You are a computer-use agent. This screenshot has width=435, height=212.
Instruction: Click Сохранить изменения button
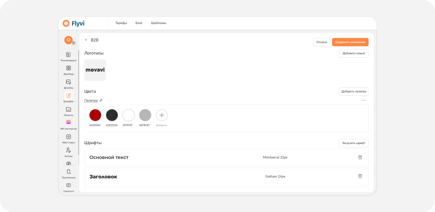coord(350,42)
